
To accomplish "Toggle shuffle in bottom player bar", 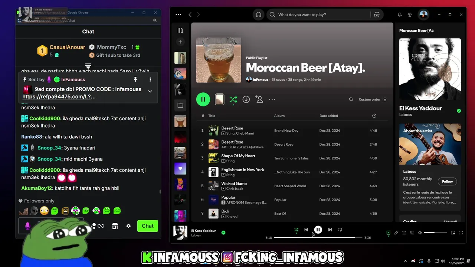I will 296,230.
